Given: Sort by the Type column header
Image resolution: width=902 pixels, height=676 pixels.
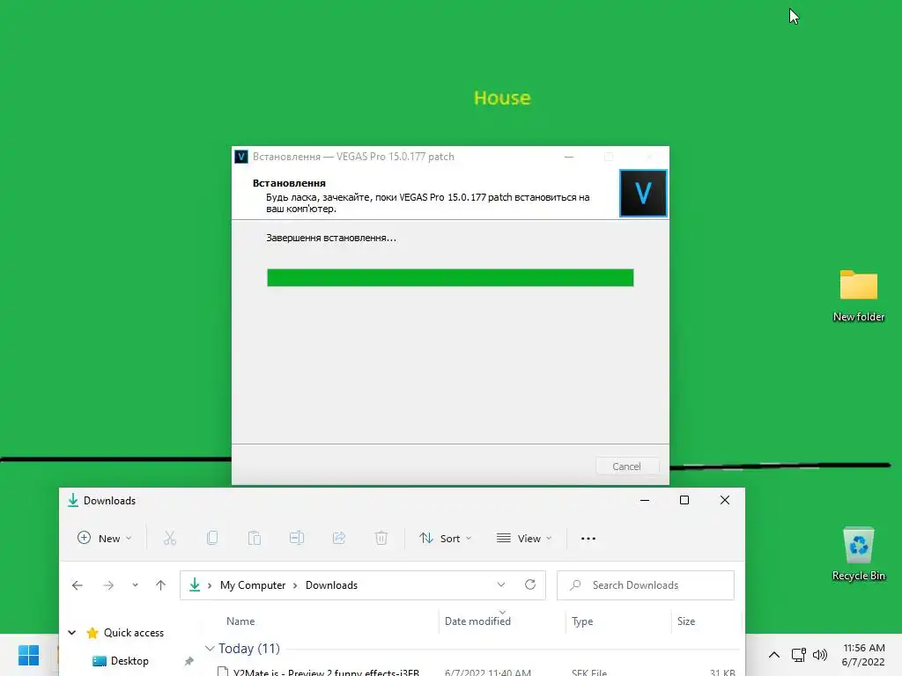Looking at the screenshot, I should pyautogui.click(x=582, y=621).
